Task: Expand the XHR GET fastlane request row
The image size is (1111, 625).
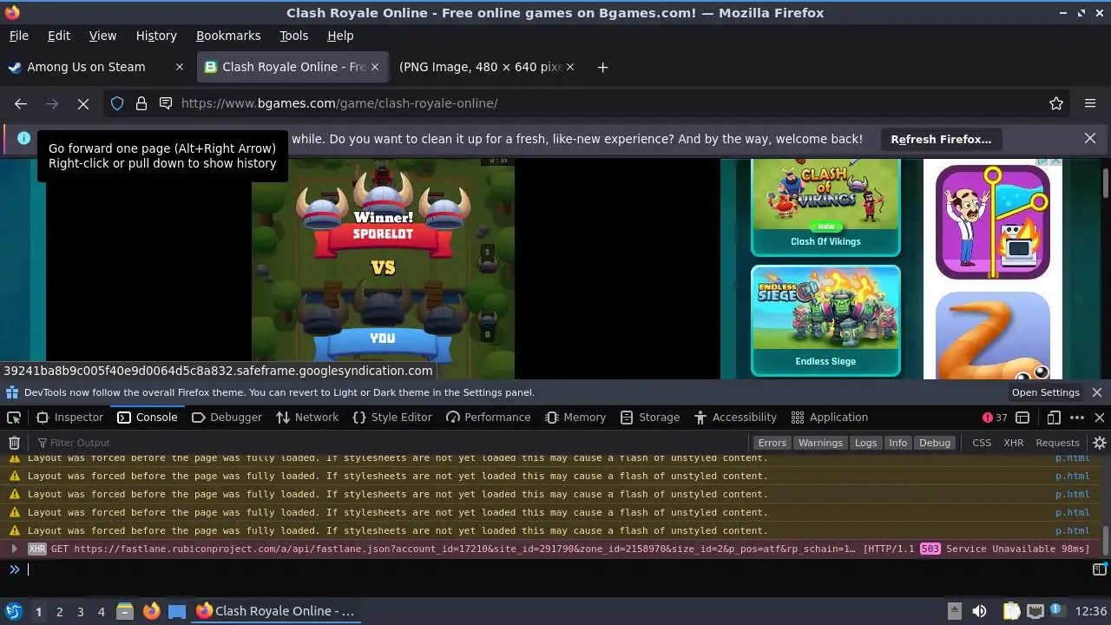Action: 14,549
